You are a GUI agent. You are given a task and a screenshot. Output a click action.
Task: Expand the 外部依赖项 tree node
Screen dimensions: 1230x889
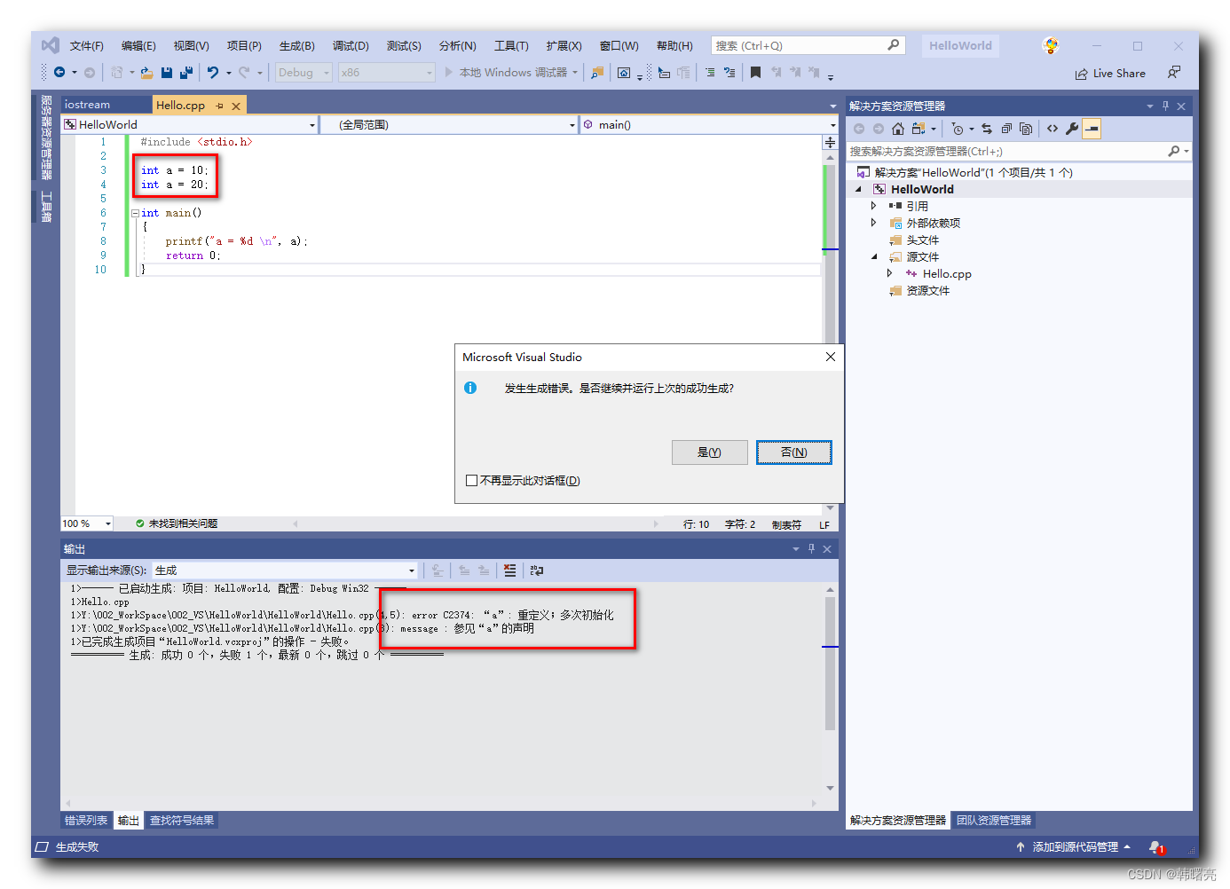(x=873, y=223)
